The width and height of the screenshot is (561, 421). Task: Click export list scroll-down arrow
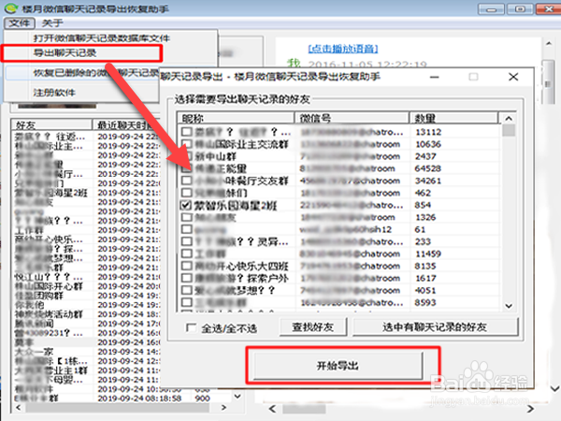pyautogui.click(x=509, y=306)
